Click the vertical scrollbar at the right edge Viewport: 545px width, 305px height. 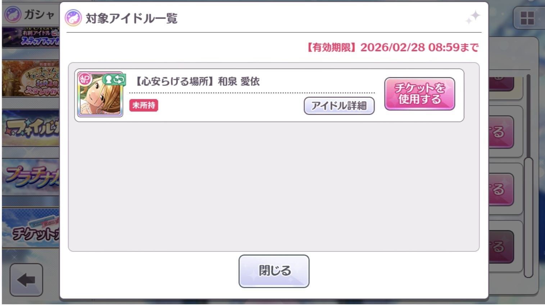click(528, 176)
